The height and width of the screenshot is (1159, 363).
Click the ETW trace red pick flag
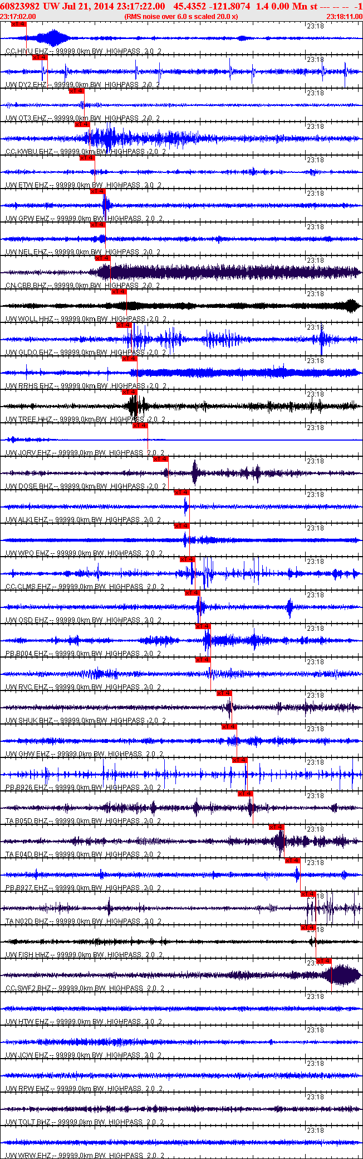[x=87, y=158]
